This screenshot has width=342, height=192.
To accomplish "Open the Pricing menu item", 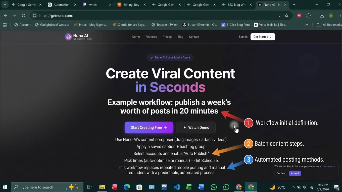I will point(167,37).
